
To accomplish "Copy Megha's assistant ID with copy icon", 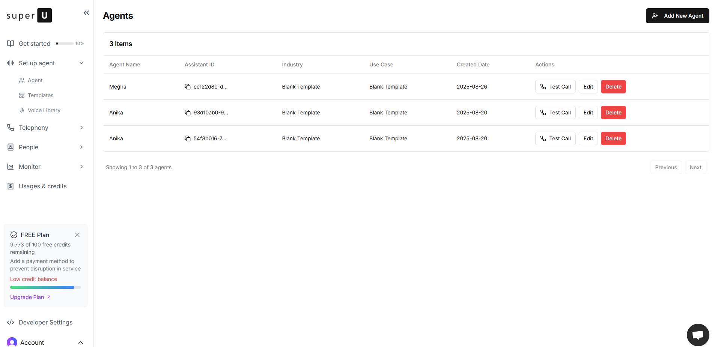I will (188, 87).
